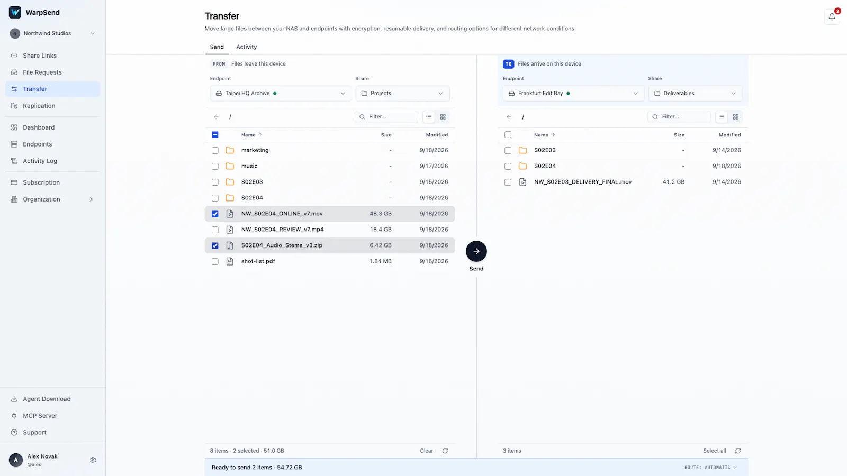Open Deliverables share dropdown
847x476 pixels.
click(695, 94)
